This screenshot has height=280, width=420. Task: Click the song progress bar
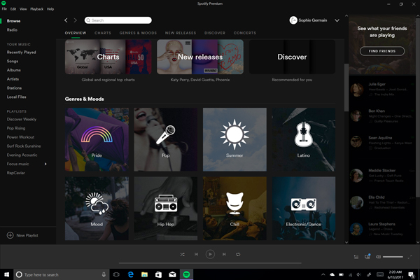pyautogui.click(x=210, y=263)
